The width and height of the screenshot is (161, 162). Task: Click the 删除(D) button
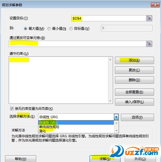134,80
